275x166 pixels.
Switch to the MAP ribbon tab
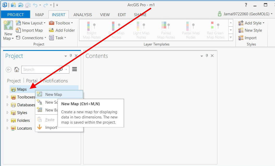(39, 15)
